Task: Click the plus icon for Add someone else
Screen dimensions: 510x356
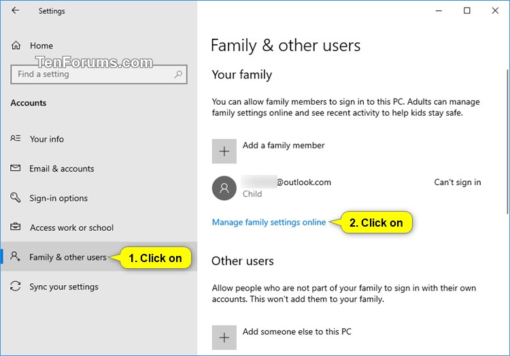Action: coord(224,338)
